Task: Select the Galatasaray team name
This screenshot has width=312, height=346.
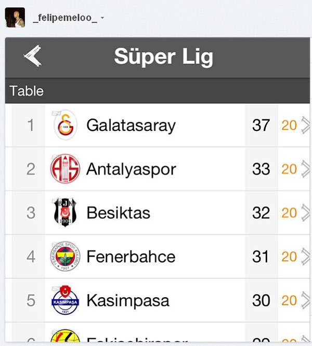Action: (131, 125)
